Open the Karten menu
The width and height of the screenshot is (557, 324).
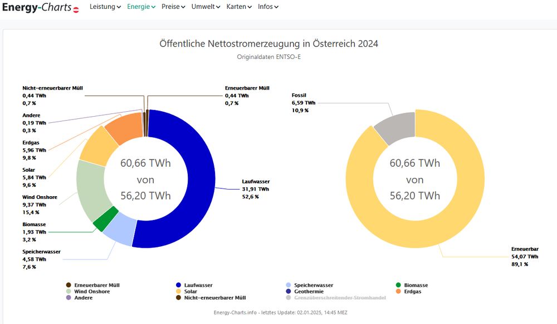(239, 7)
